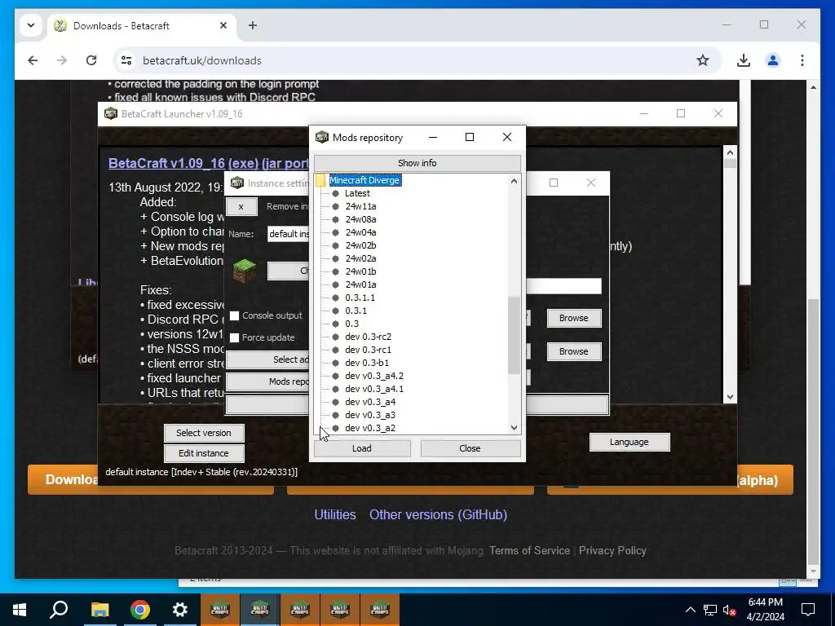Click Select version in BetaCraft Launcher
The image size is (835, 626).
click(204, 433)
